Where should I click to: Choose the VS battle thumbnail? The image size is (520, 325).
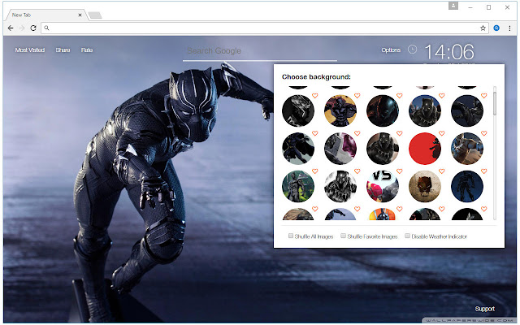383,186
